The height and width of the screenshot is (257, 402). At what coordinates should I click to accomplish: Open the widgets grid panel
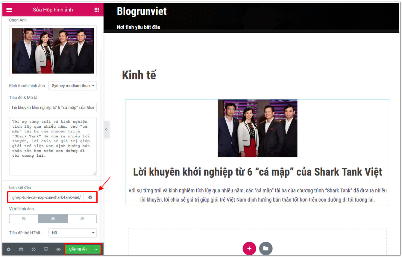(97, 10)
